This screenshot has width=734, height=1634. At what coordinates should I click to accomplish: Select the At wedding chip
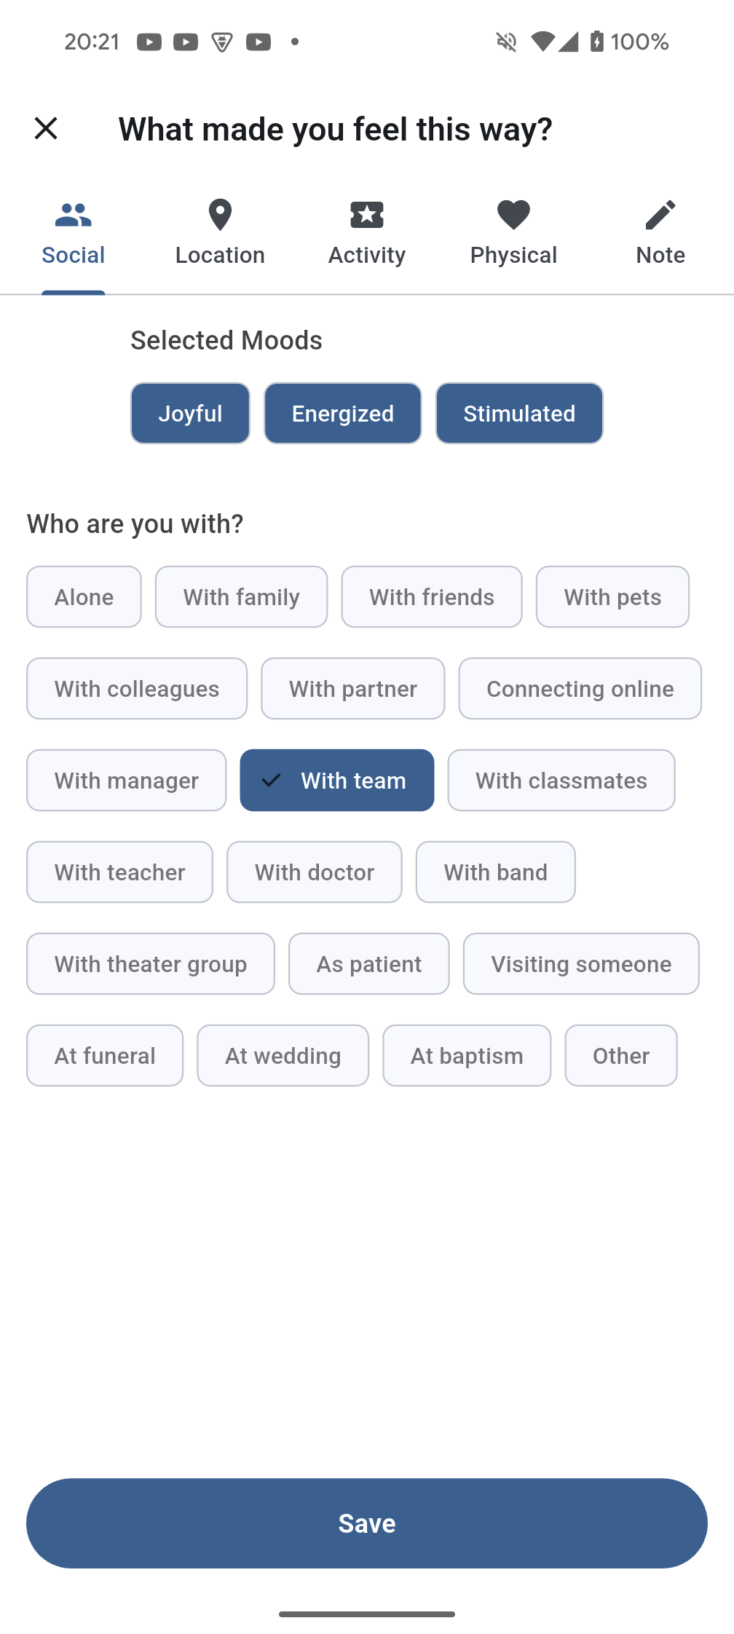click(x=283, y=1056)
